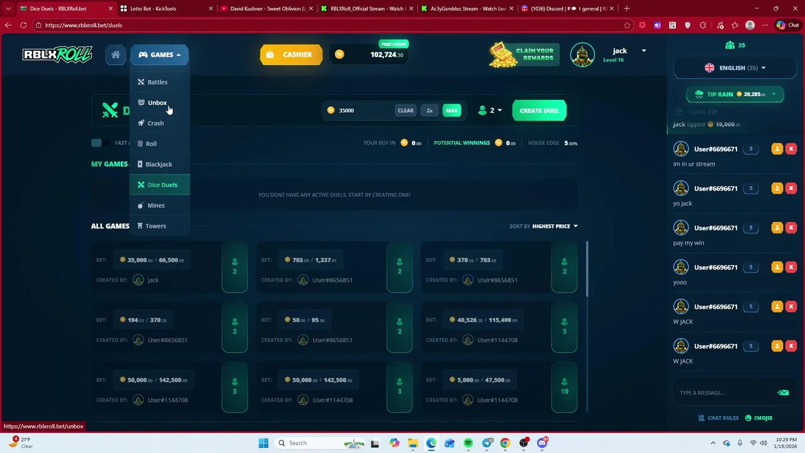Select Mines from Games menu
805x453 pixels.
(160, 205)
